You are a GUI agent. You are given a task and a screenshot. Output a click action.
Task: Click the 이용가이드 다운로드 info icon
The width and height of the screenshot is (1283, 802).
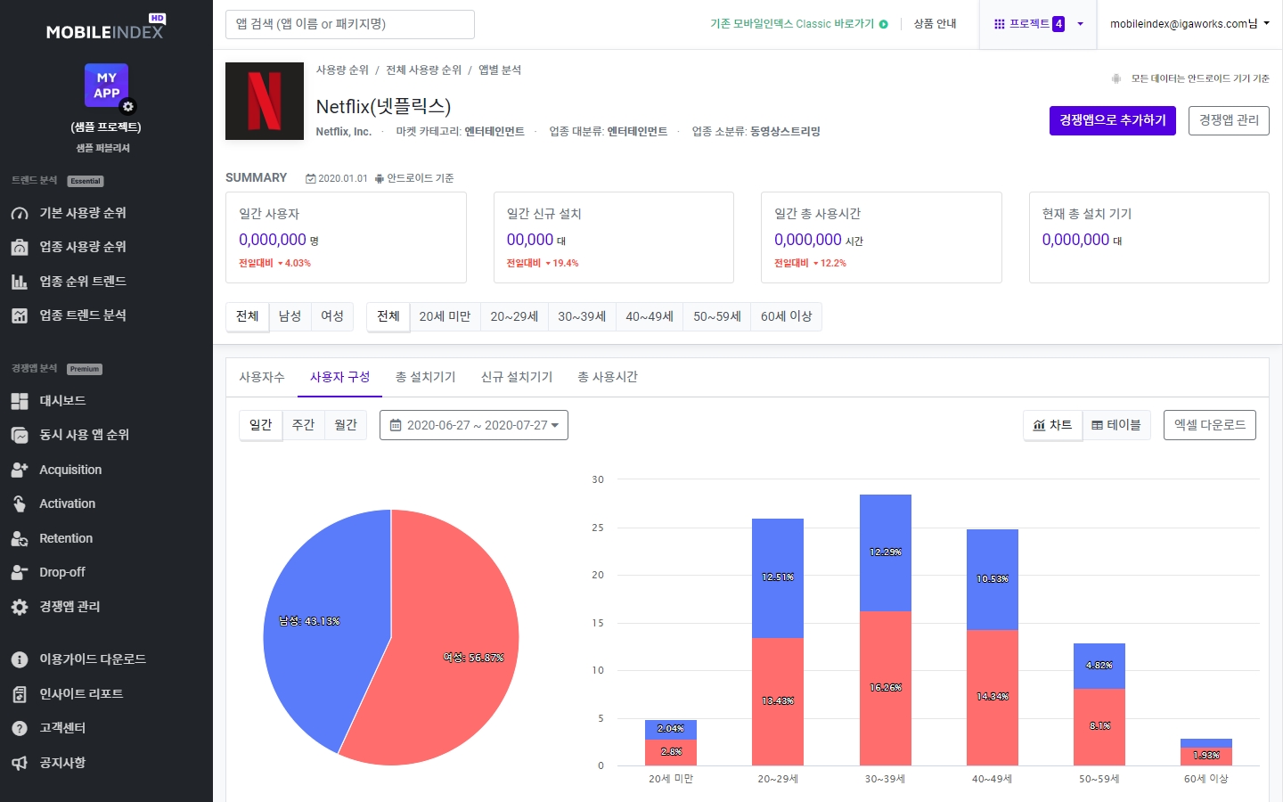[x=20, y=659]
